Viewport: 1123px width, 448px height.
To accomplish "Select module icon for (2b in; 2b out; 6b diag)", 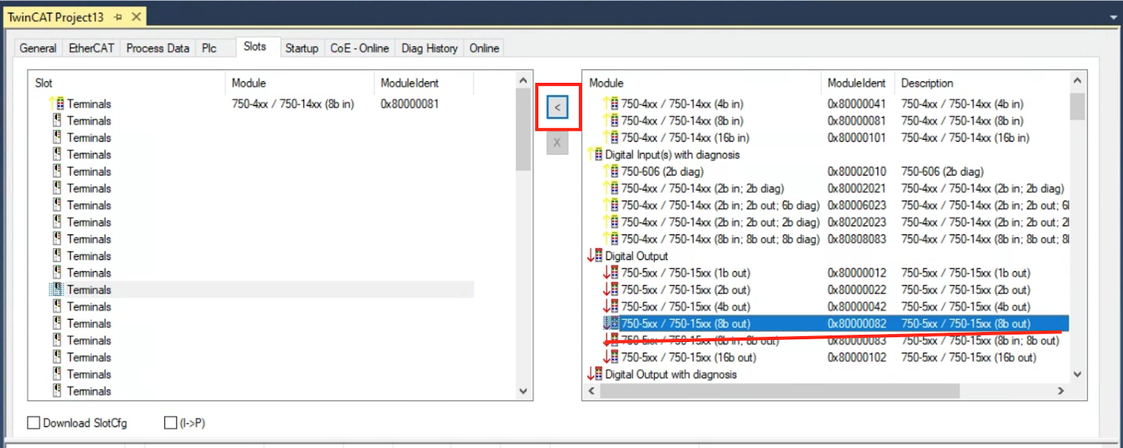I will (x=611, y=205).
